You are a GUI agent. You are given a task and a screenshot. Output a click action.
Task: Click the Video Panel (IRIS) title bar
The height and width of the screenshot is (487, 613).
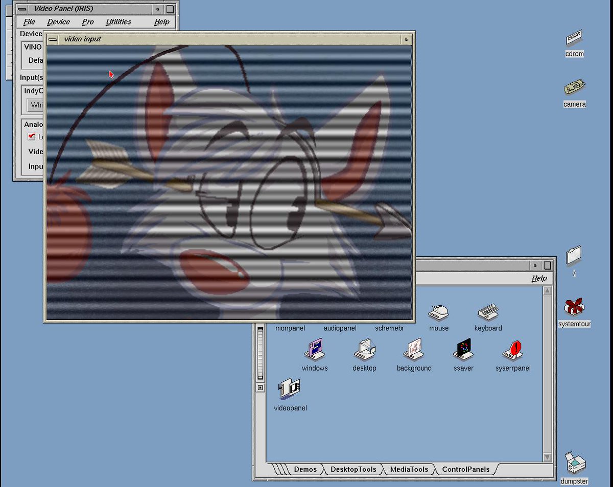click(x=90, y=9)
